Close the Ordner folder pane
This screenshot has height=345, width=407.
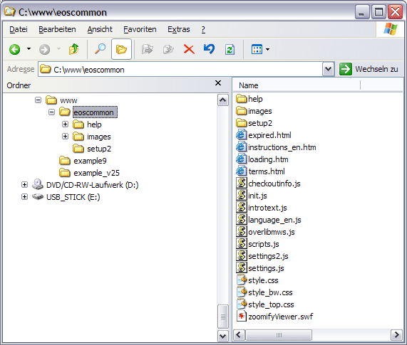pos(218,83)
